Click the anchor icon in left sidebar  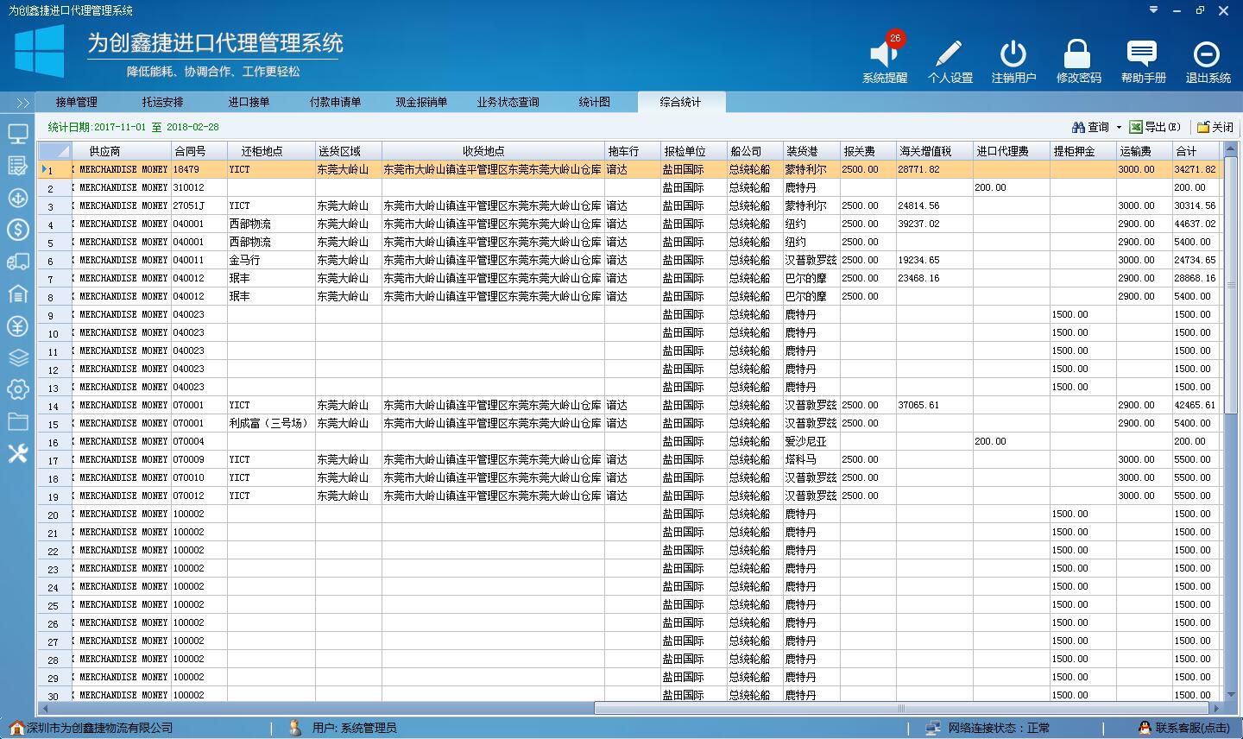[18, 198]
